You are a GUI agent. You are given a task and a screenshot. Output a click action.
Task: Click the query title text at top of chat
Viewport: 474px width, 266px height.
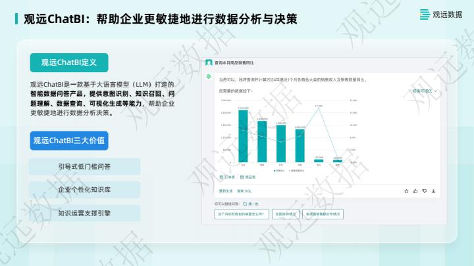(x=234, y=63)
